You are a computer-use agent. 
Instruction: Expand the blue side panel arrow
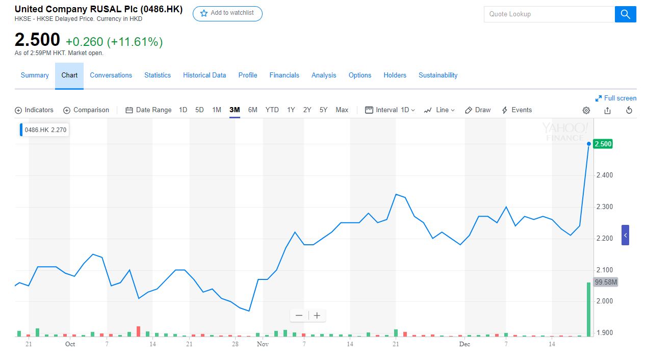click(x=625, y=235)
